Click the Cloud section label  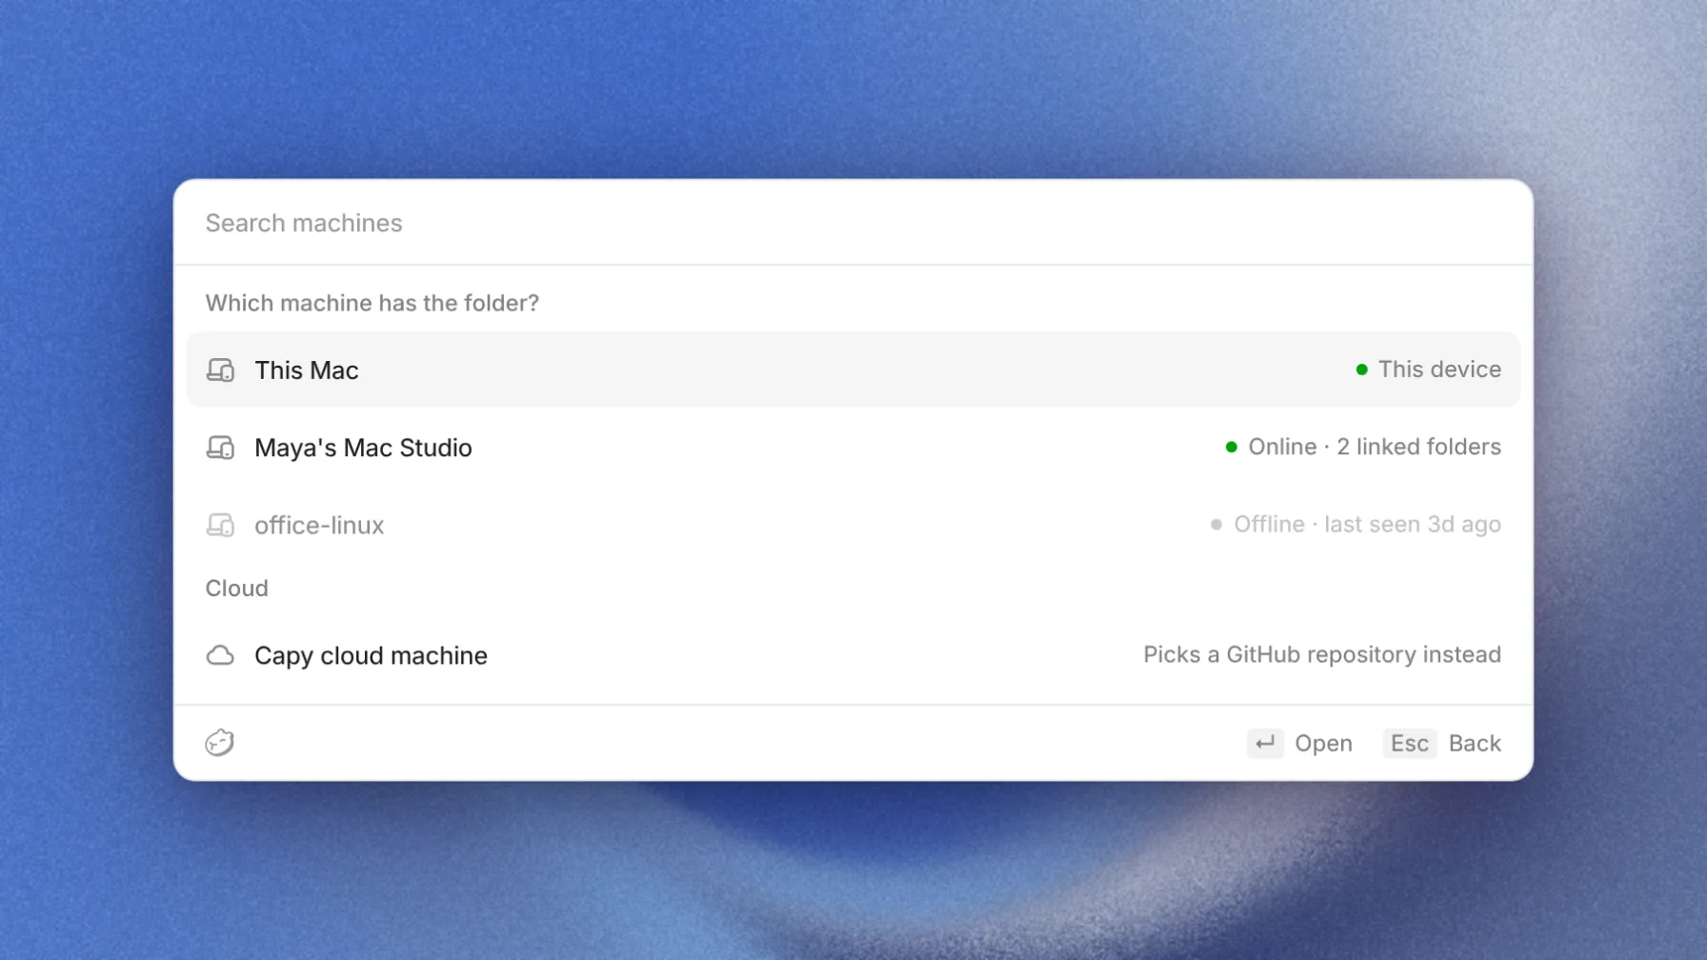(x=237, y=589)
